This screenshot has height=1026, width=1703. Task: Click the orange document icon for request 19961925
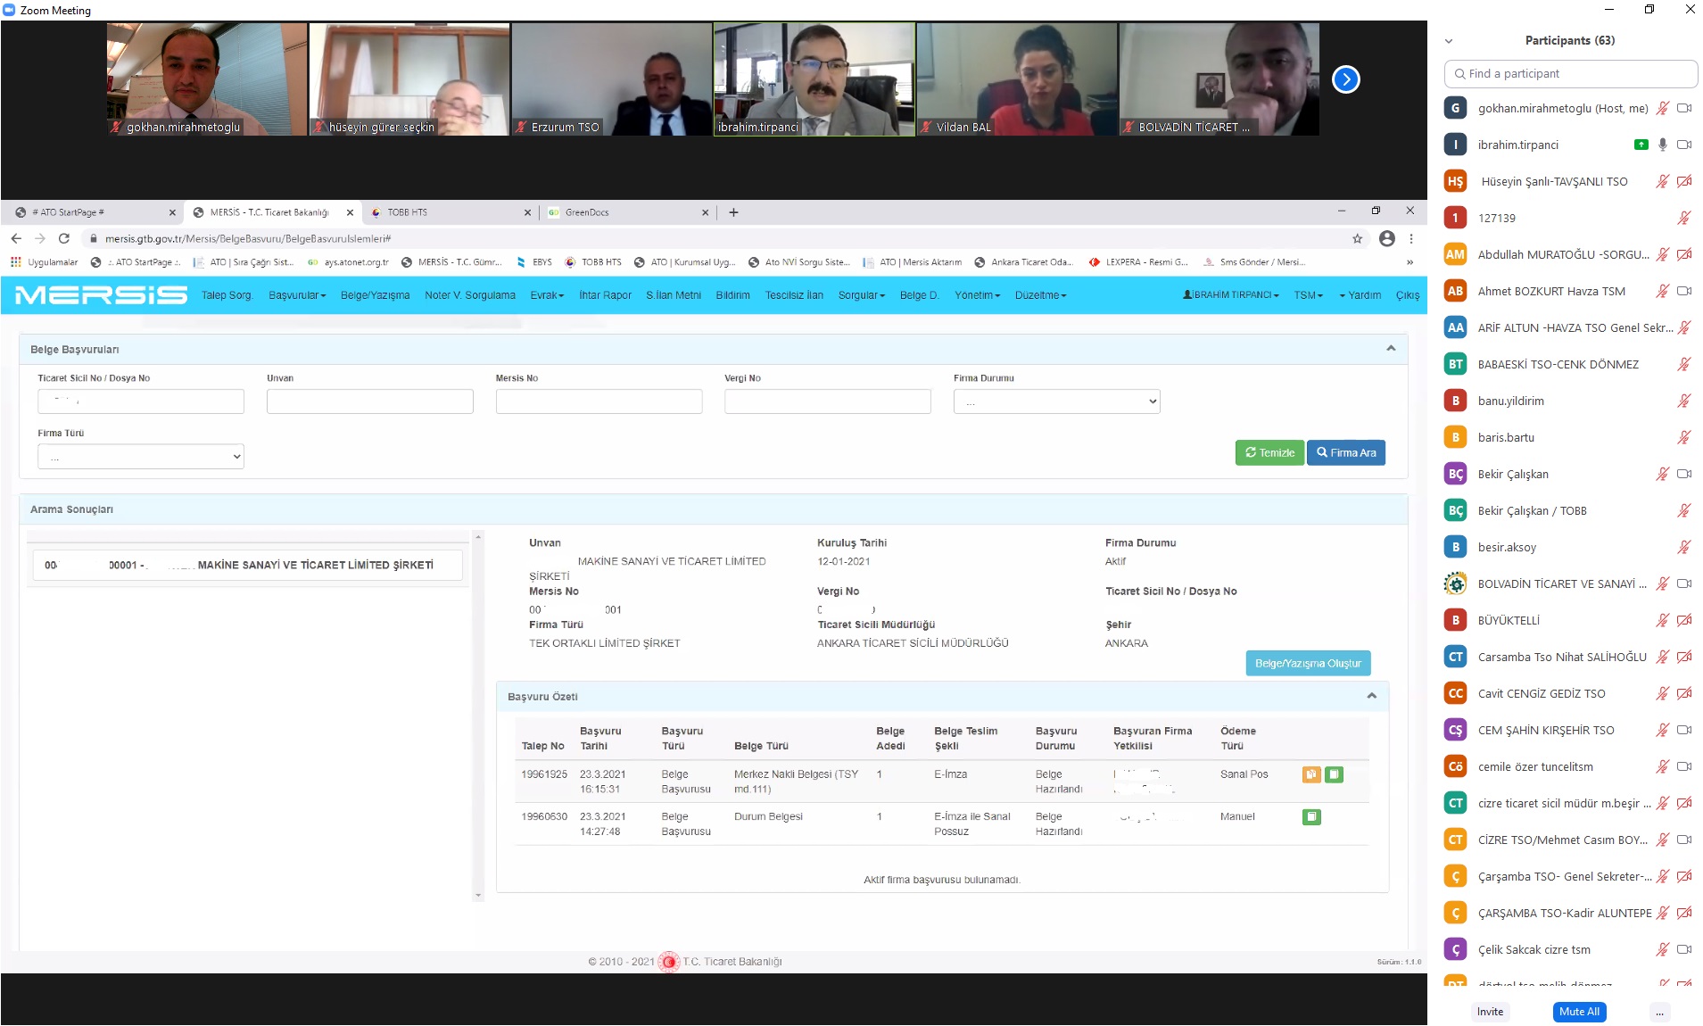pos(1310,774)
